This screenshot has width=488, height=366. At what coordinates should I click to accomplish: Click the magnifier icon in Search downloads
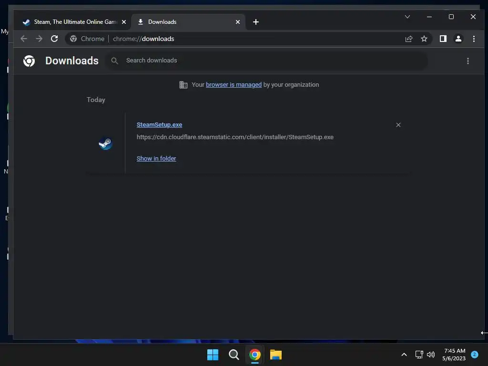pos(114,61)
